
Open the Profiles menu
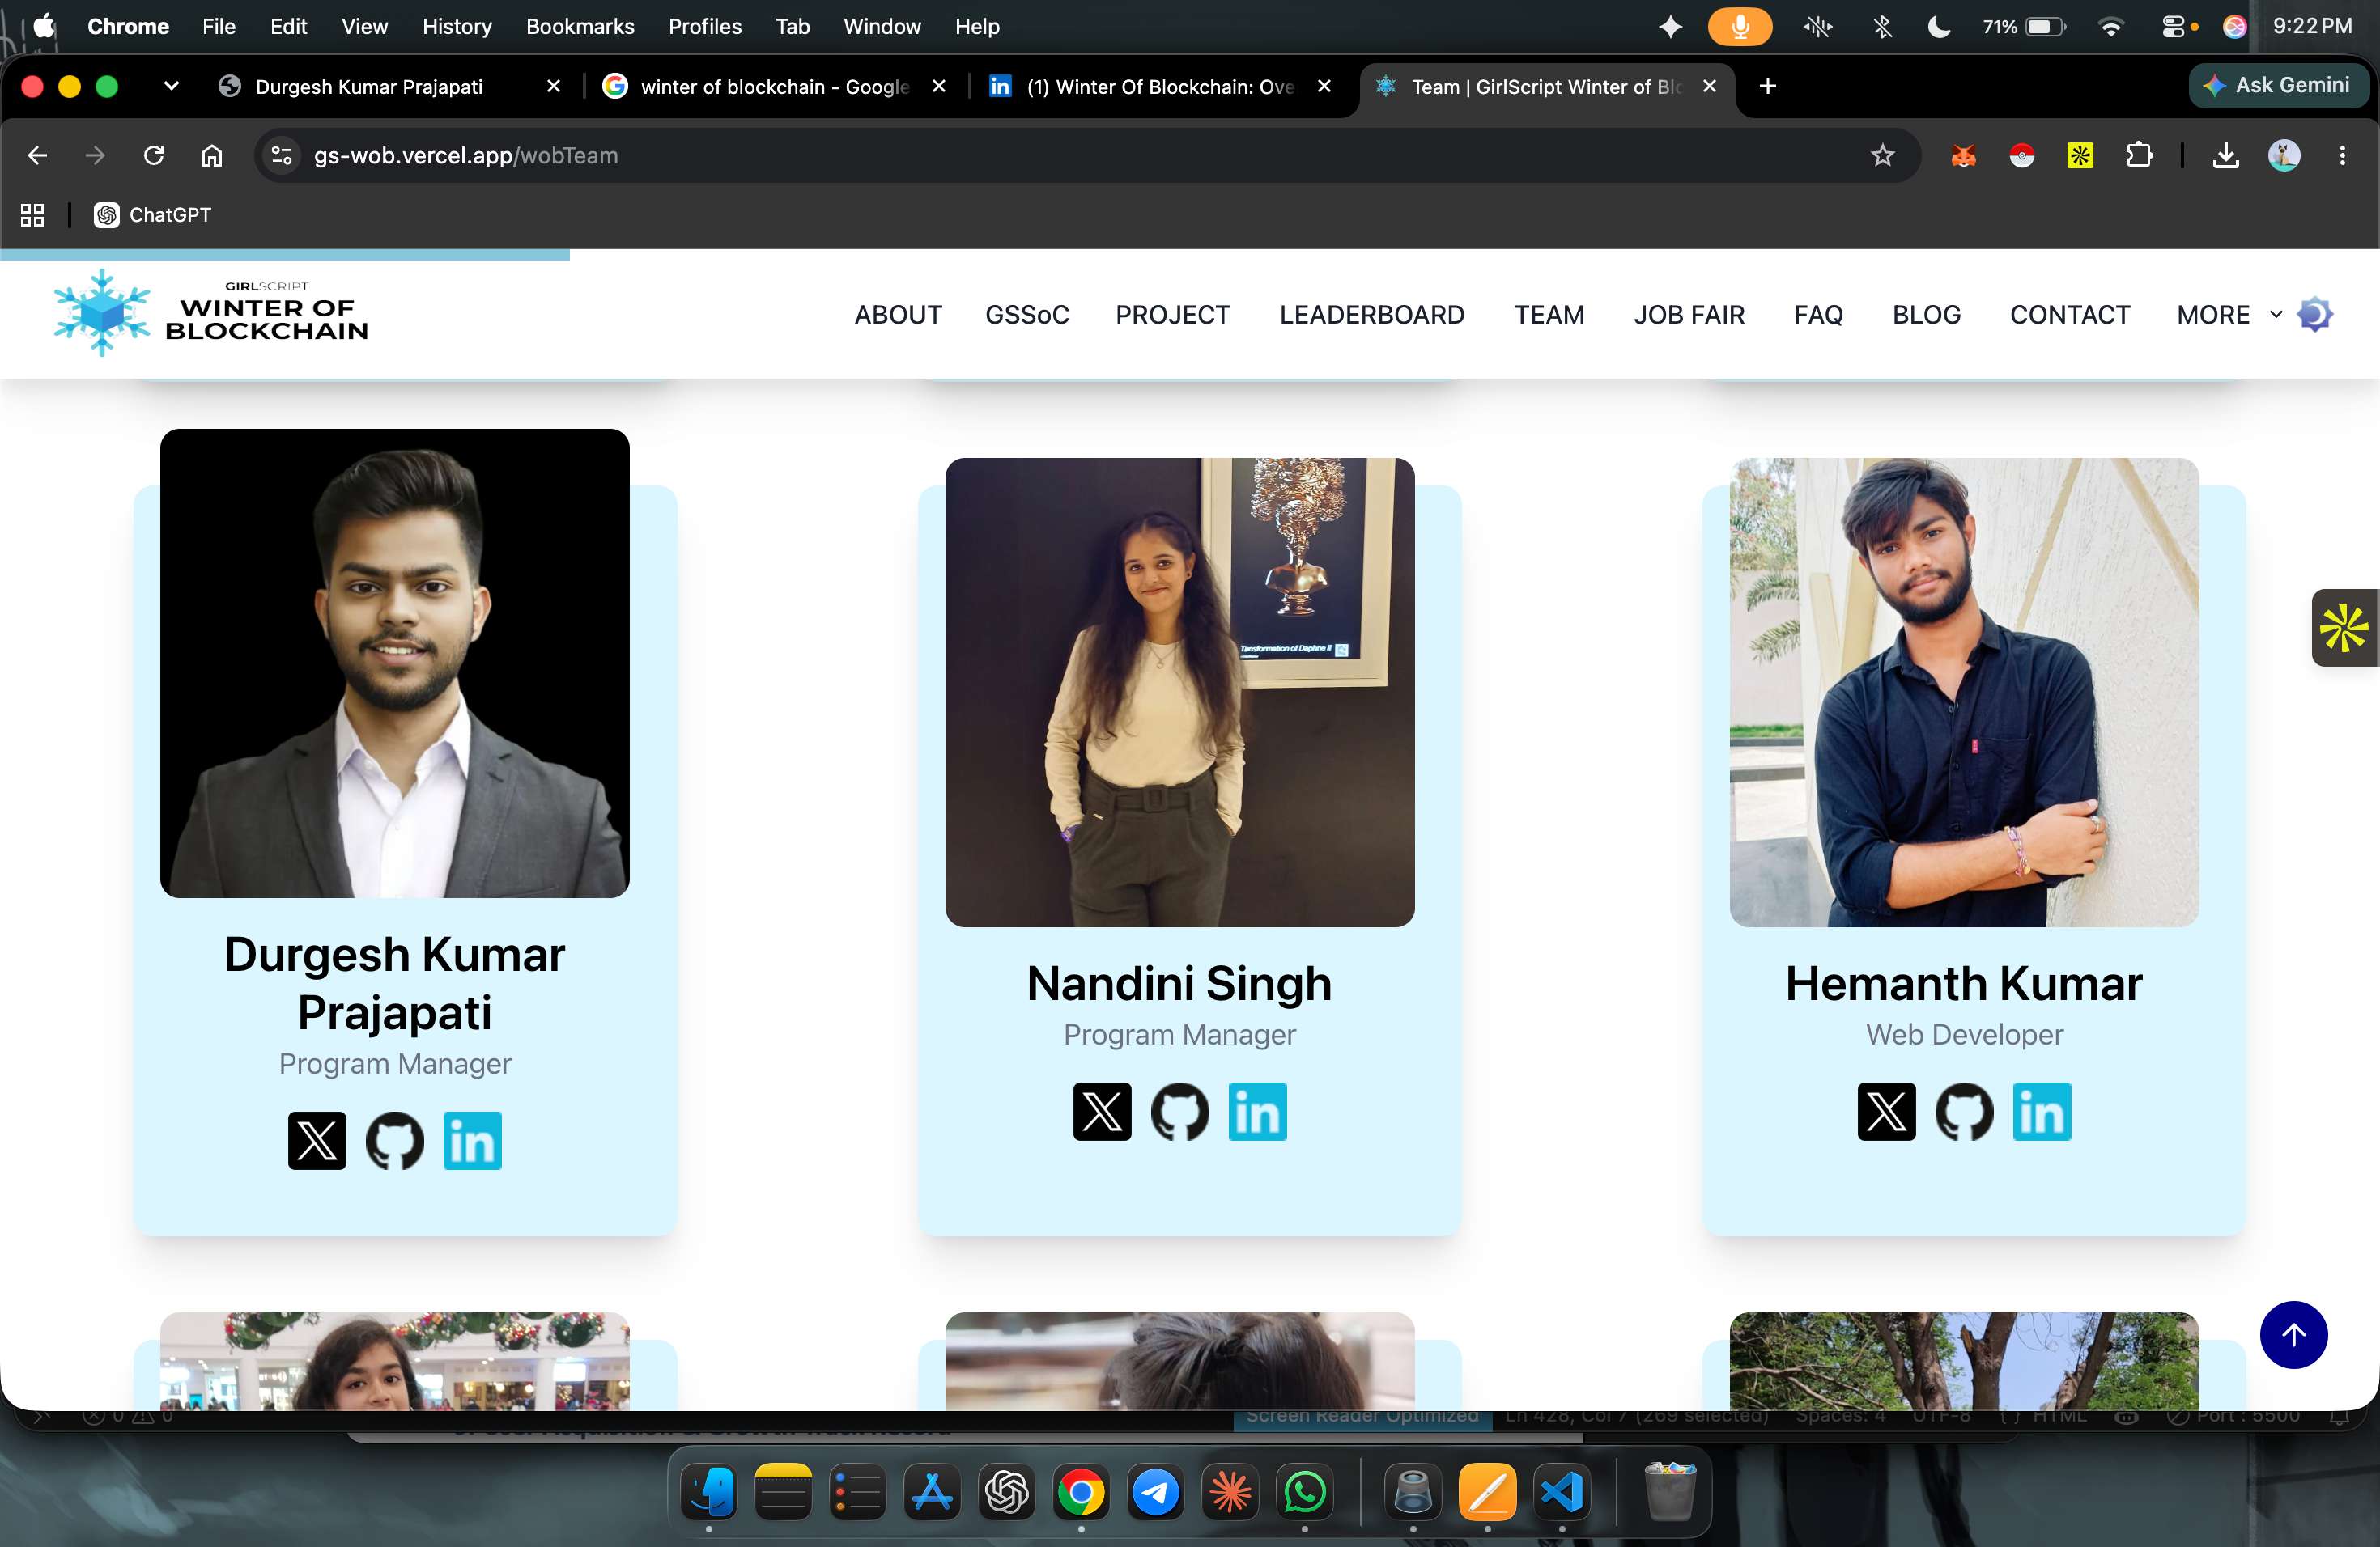coord(705,27)
